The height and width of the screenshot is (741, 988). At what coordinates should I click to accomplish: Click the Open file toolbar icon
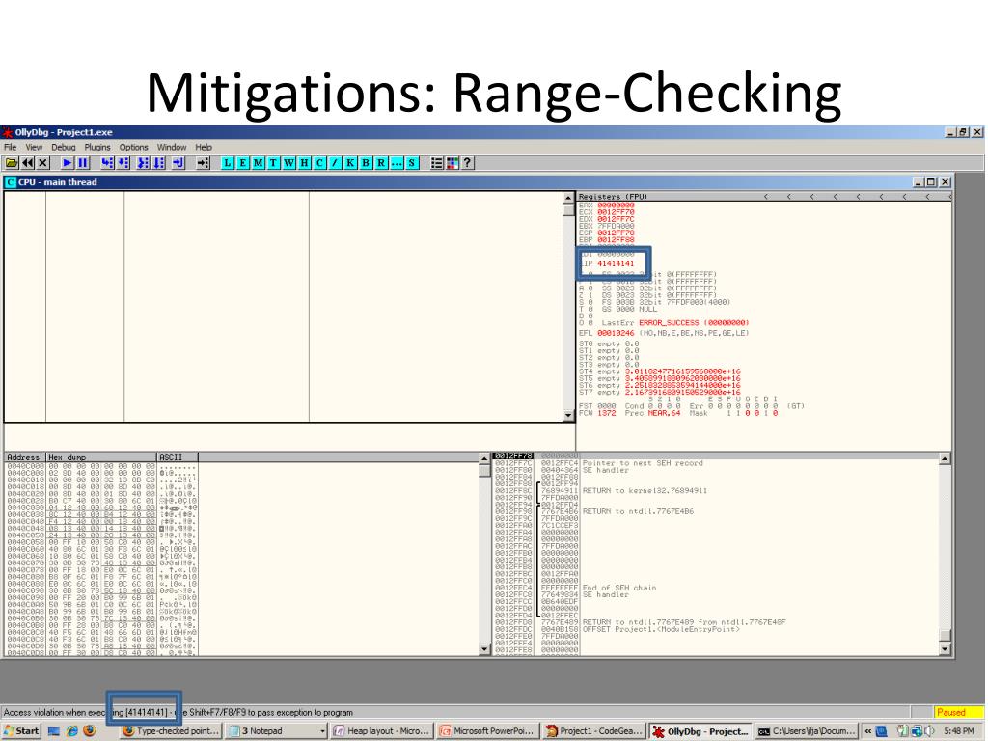point(12,162)
